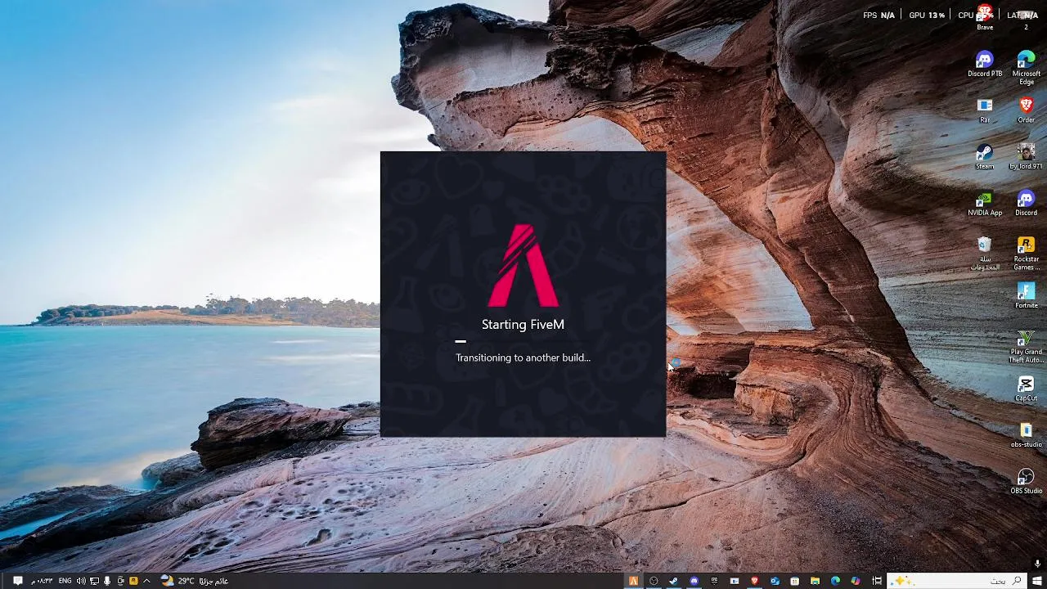Select the by_lord.971 desktop file
The height and width of the screenshot is (589, 1047).
[x=1026, y=156]
